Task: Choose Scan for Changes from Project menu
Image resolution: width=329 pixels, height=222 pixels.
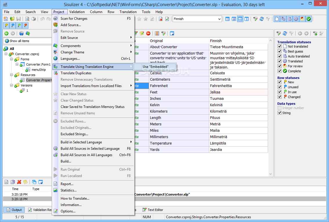Action: [x=74, y=19]
